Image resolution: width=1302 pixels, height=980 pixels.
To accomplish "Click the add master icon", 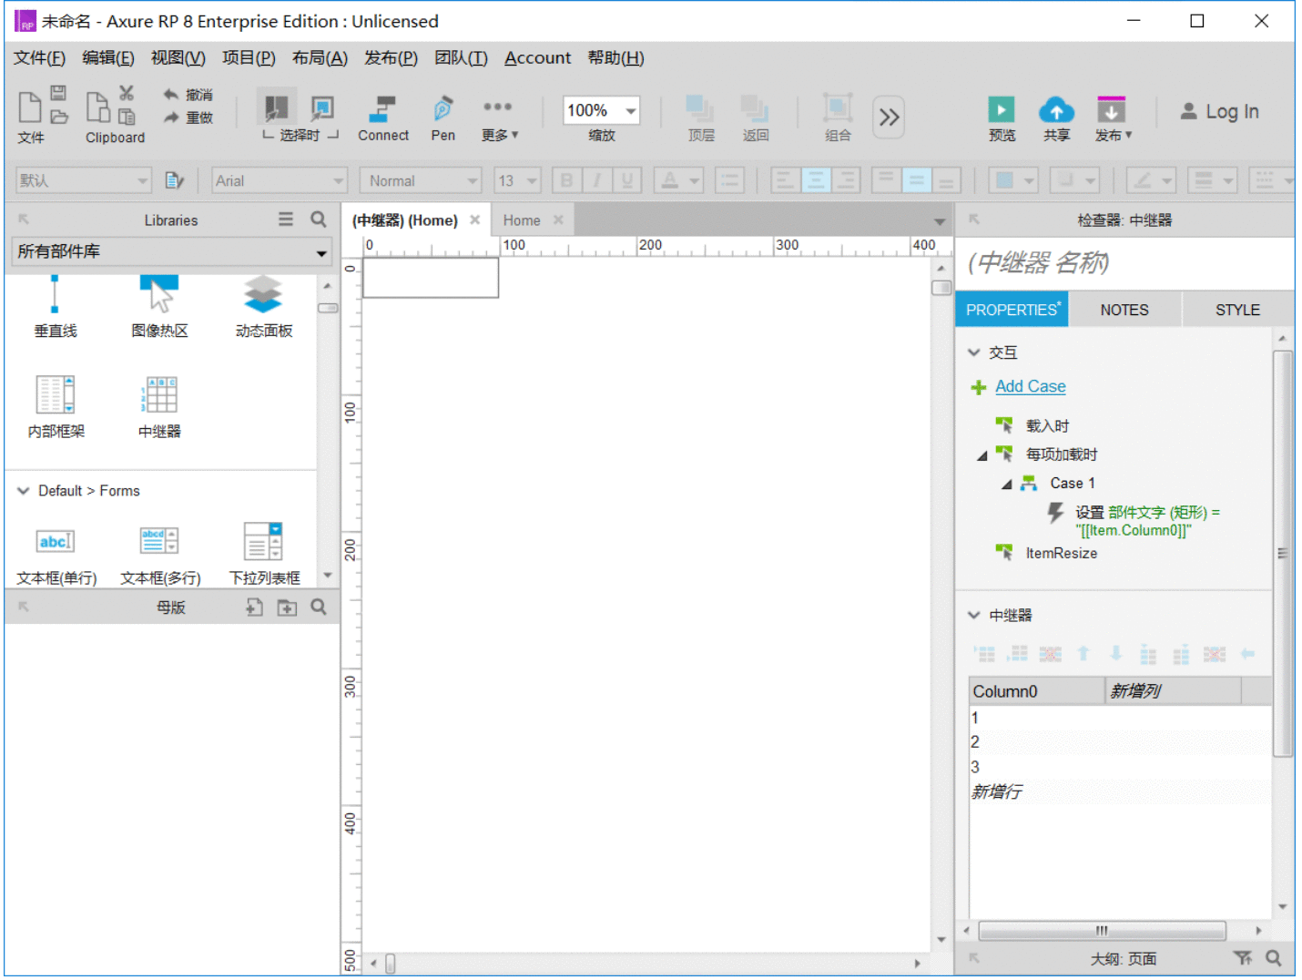I will pyautogui.click(x=255, y=607).
